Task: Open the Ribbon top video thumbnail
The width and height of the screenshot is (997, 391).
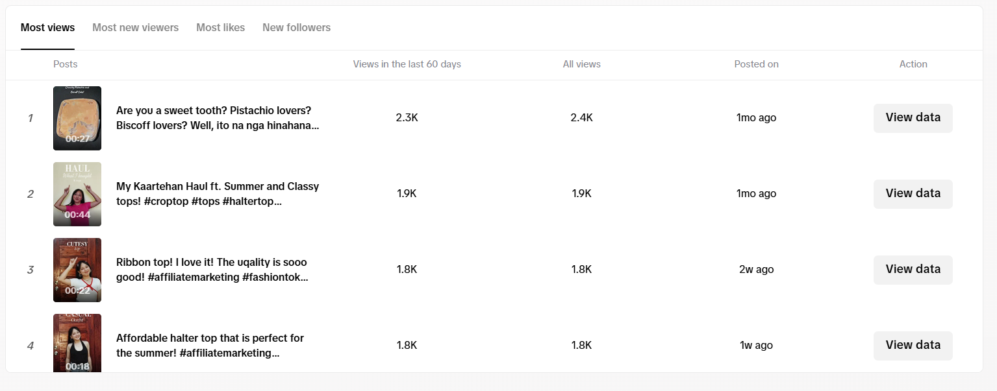Action: point(77,270)
